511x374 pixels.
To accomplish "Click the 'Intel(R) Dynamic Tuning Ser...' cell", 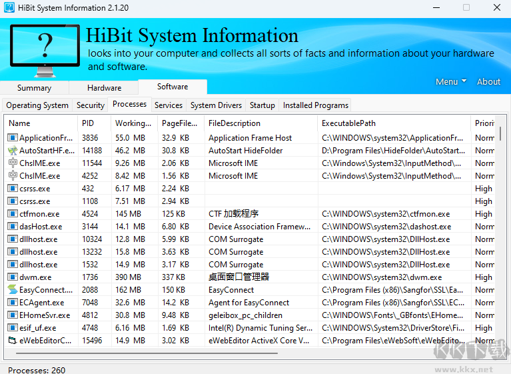I will [260, 328].
